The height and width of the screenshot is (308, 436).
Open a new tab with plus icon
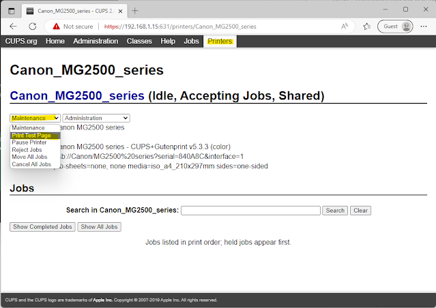pyautogui.click(x=135, y=11)
